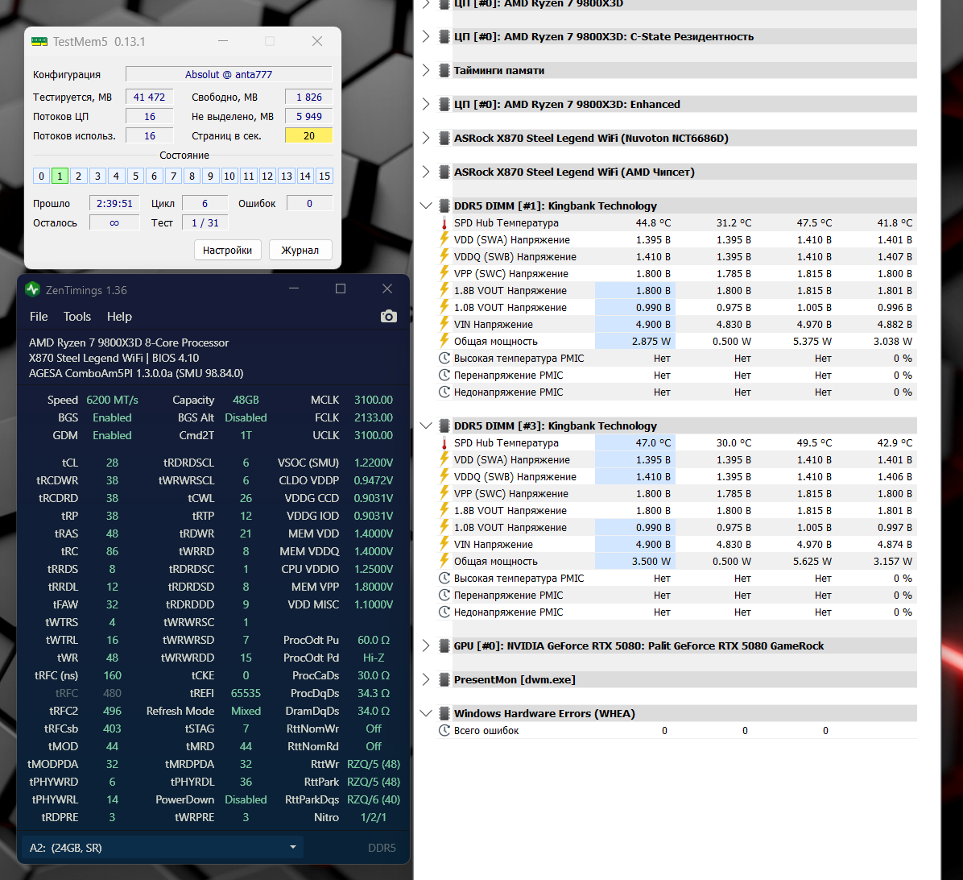Screen dimensions: 963x880
Task: Click lightning icon of DIMM #3 VDD (SWA) row
Action: pyautogui.click(x=444, y=459)
